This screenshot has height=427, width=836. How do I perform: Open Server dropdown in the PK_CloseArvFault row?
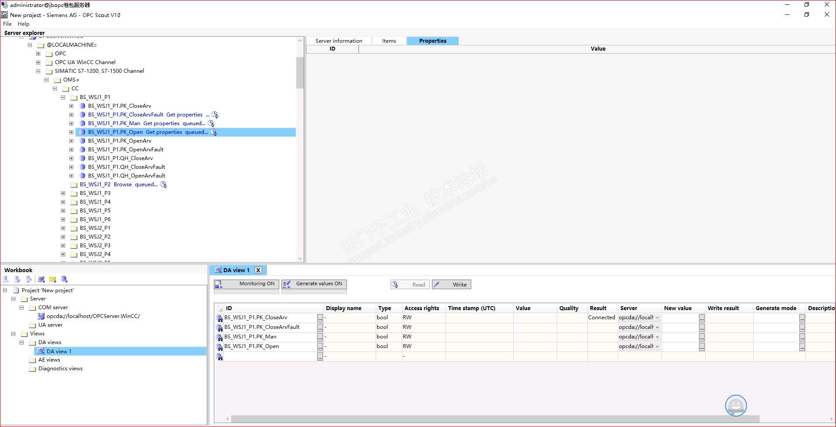(657, 327)
